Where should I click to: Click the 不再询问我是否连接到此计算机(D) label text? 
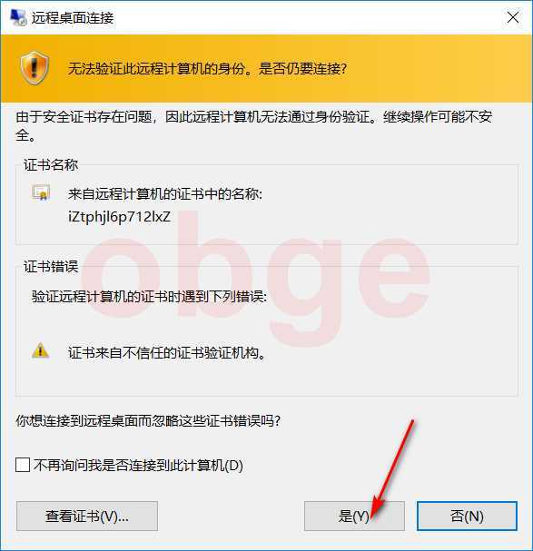(x=138, y=466)
